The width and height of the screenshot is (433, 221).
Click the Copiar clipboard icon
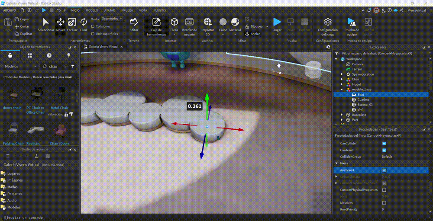pos(17,19)
